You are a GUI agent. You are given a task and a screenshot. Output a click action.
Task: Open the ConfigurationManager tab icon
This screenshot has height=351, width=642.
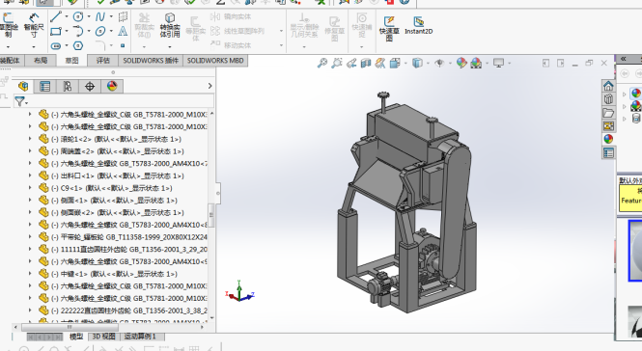[68, 86]
